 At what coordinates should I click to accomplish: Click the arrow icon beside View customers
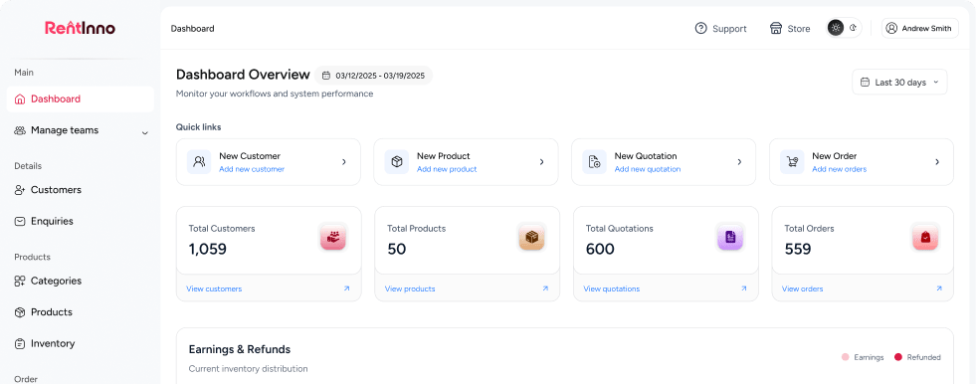click(346, 288)
